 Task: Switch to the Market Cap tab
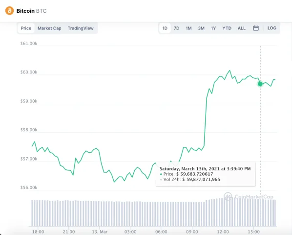click(49, 28)
